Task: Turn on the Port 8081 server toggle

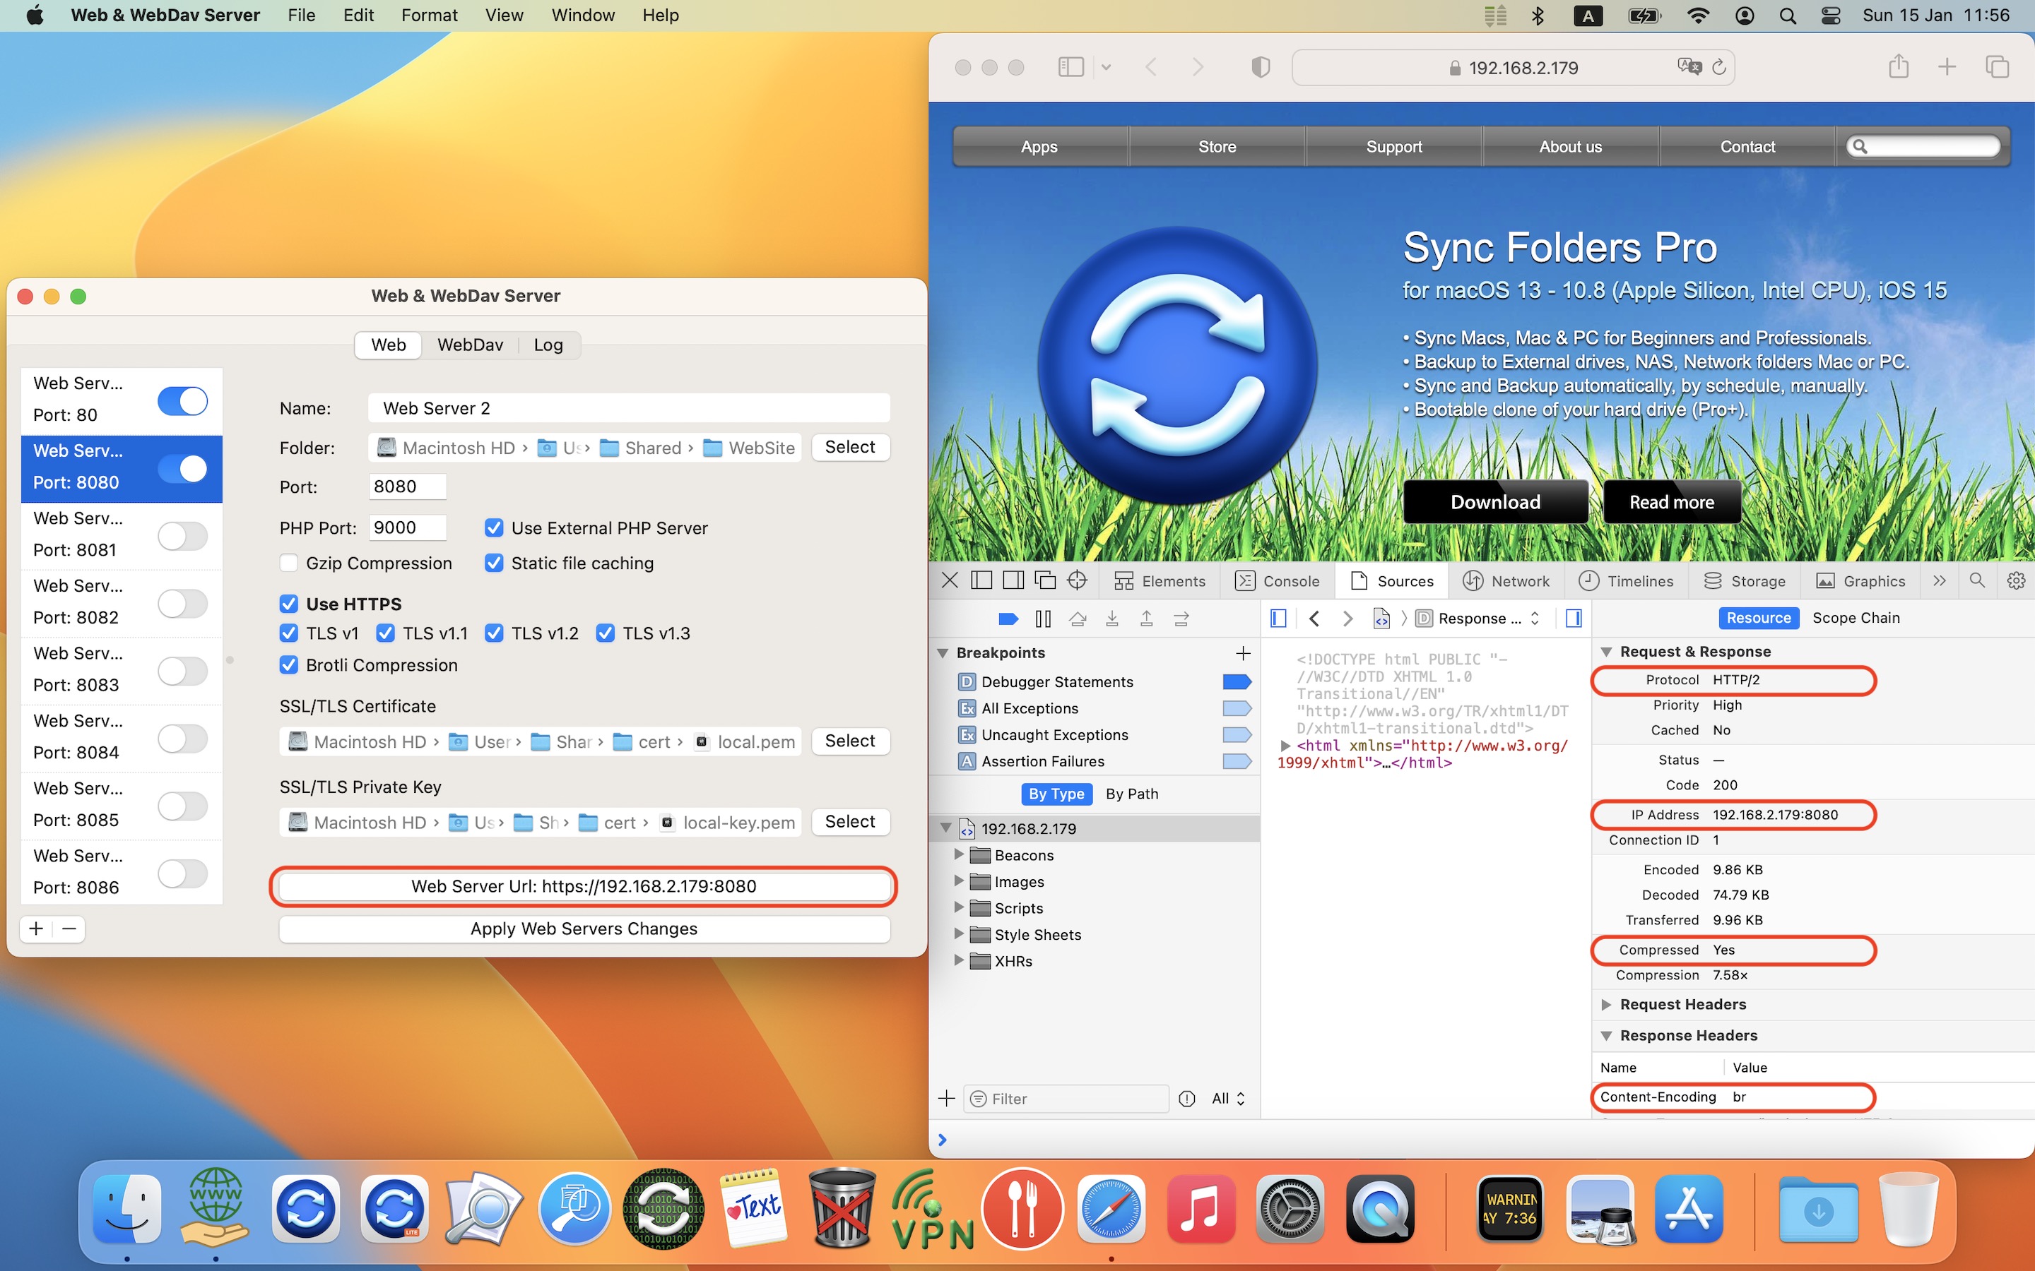Action: (x=182, y=535)
